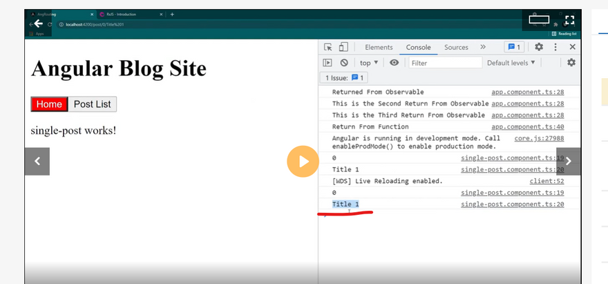The image size is (608, 284).
Task: Toggle the console sidebar panel
Action: click(328, 63)
